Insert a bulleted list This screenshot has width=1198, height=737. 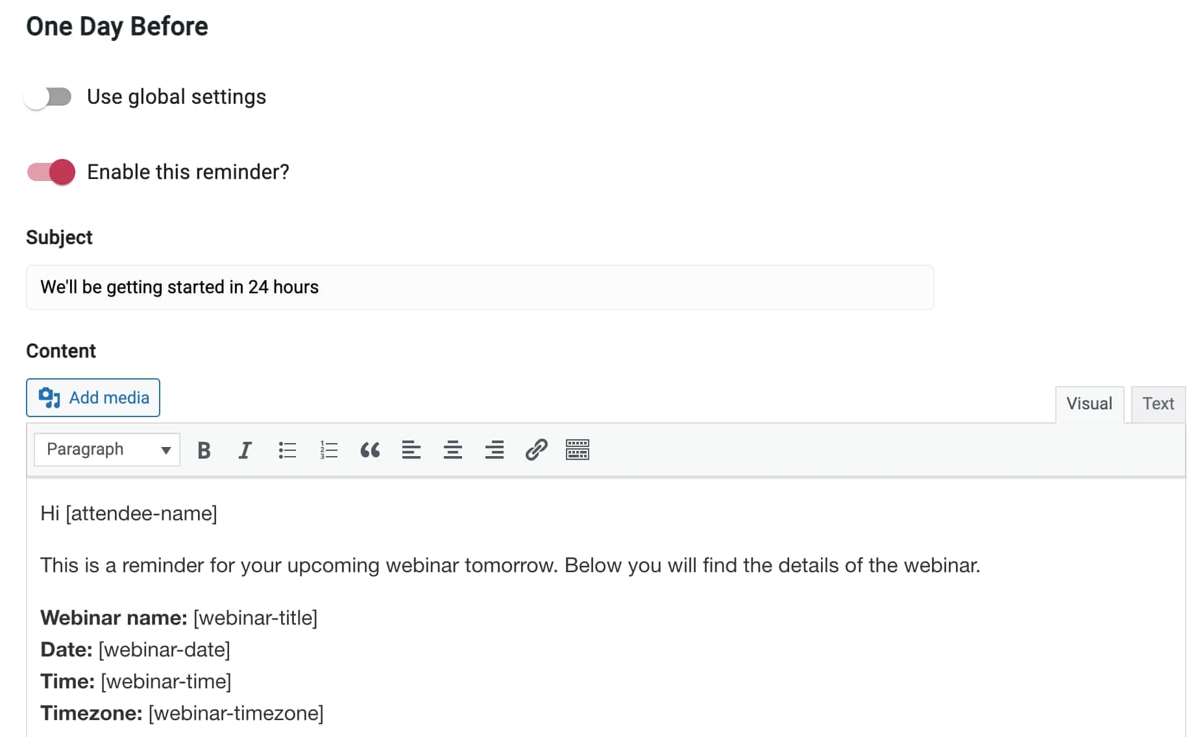click(287, 450)
